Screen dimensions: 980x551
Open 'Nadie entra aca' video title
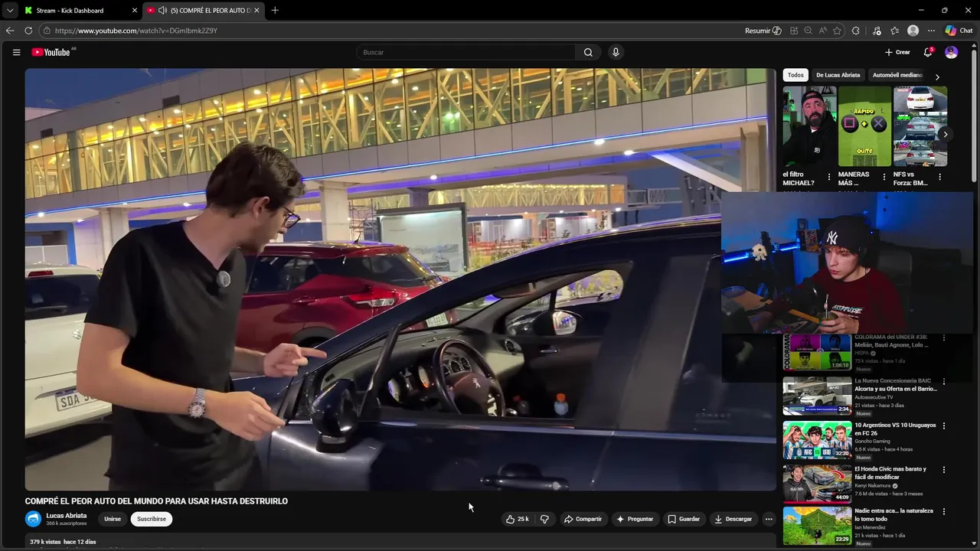[x=893, y=514]
